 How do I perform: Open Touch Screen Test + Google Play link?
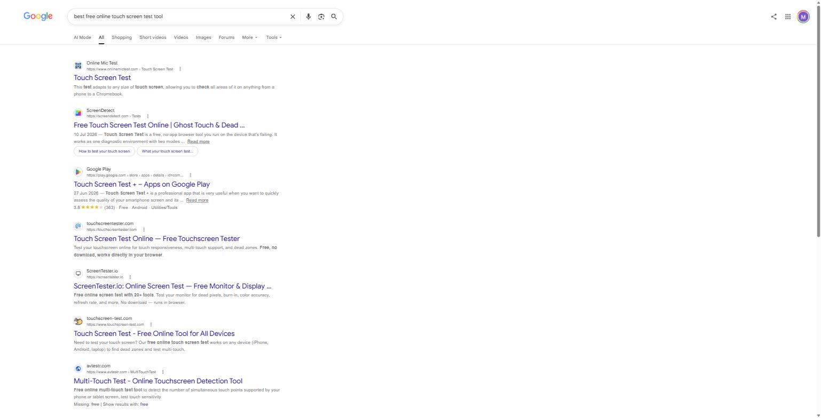[x=141, y=184]
